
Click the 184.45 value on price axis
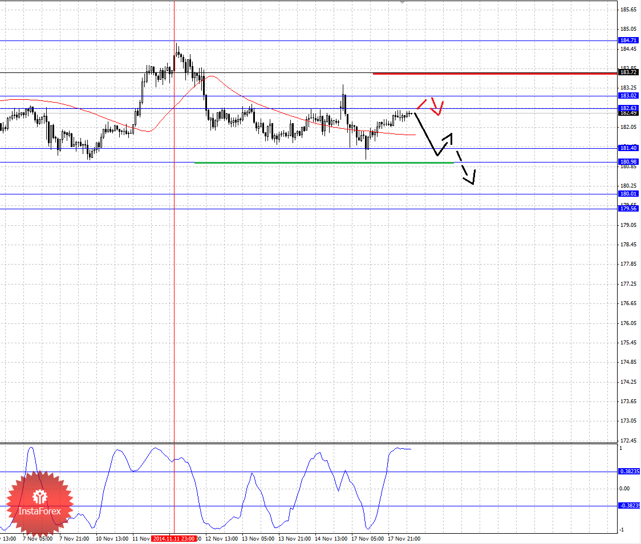point(628,49)
